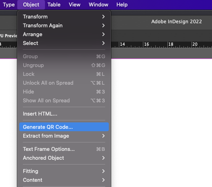
Task: Expand the Content submenu
Action: [64, 180]
